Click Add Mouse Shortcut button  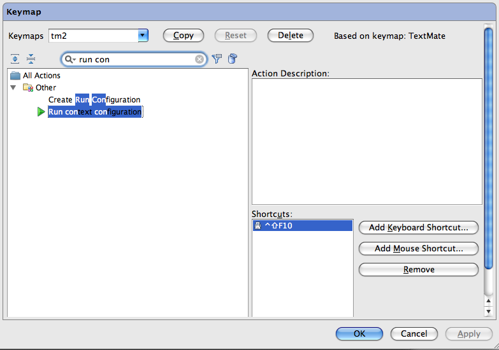tap(419, 249)
